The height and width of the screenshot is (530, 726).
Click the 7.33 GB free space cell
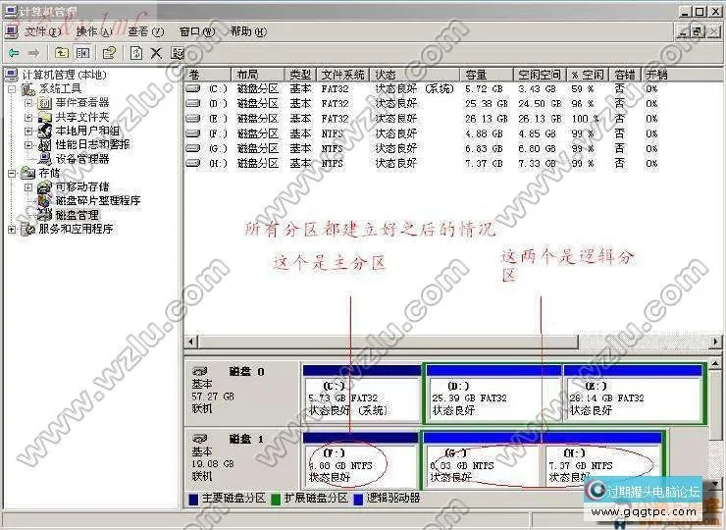[539, 163]
